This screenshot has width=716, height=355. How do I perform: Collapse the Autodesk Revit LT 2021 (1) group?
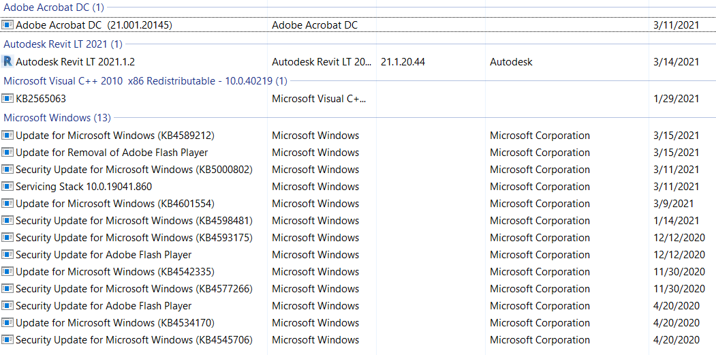[x=63, y=44]
